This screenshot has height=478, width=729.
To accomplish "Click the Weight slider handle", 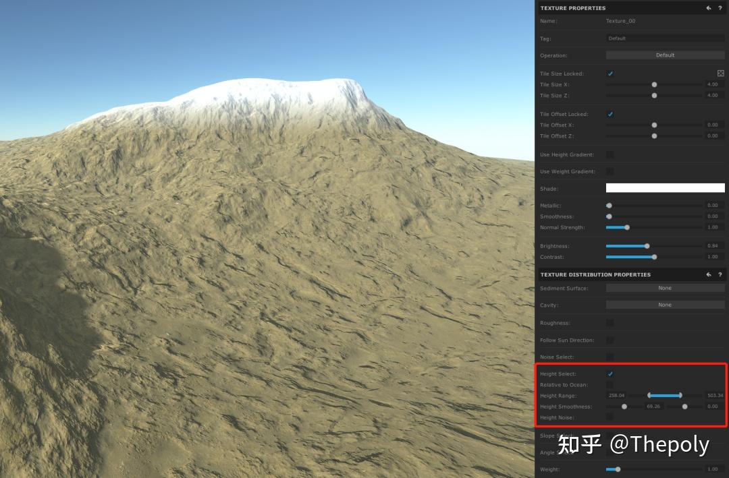I will point(616,469).
